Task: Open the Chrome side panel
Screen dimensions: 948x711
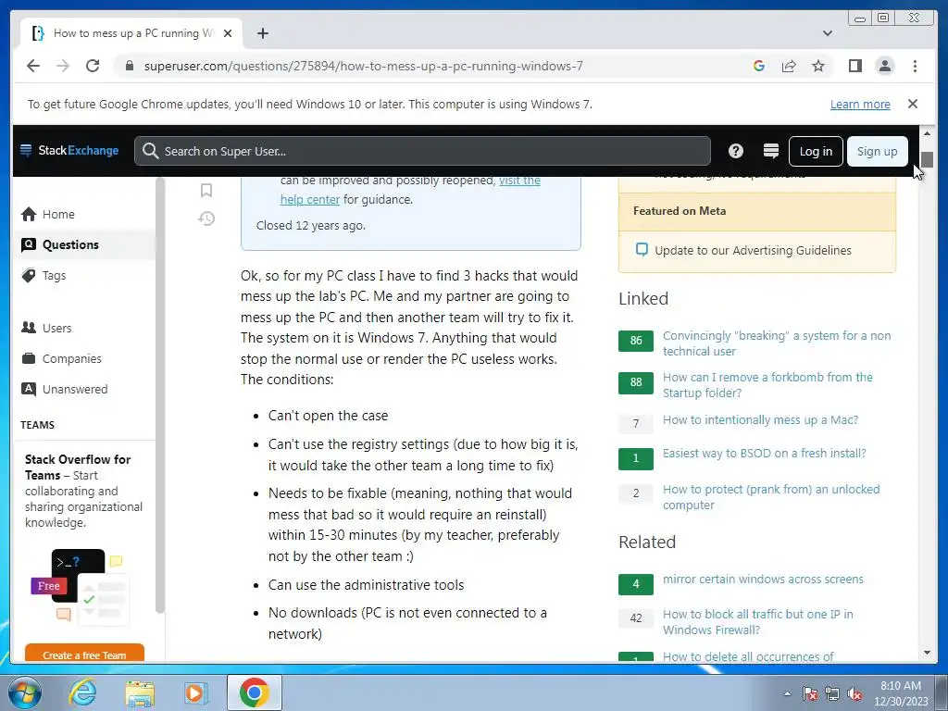Action: (854, 66)
